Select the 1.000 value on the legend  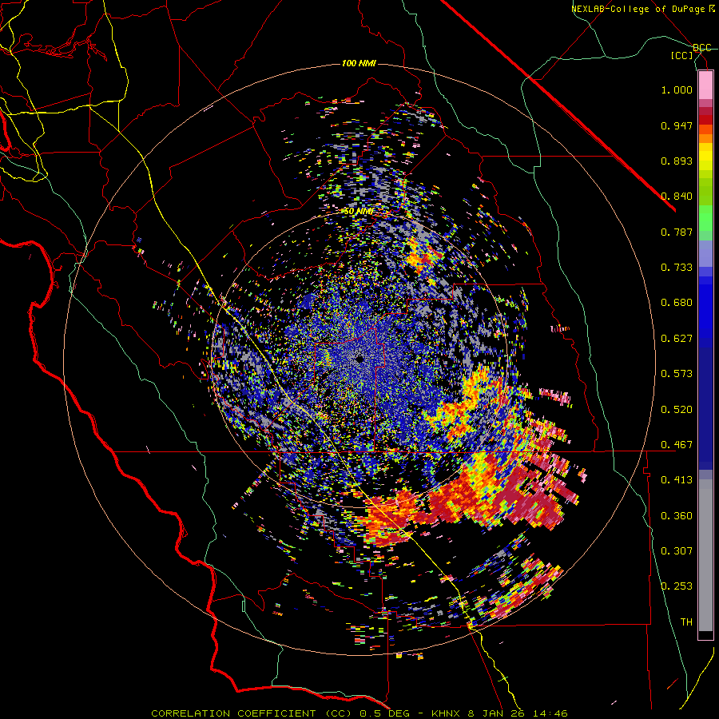tap(677, 89)
